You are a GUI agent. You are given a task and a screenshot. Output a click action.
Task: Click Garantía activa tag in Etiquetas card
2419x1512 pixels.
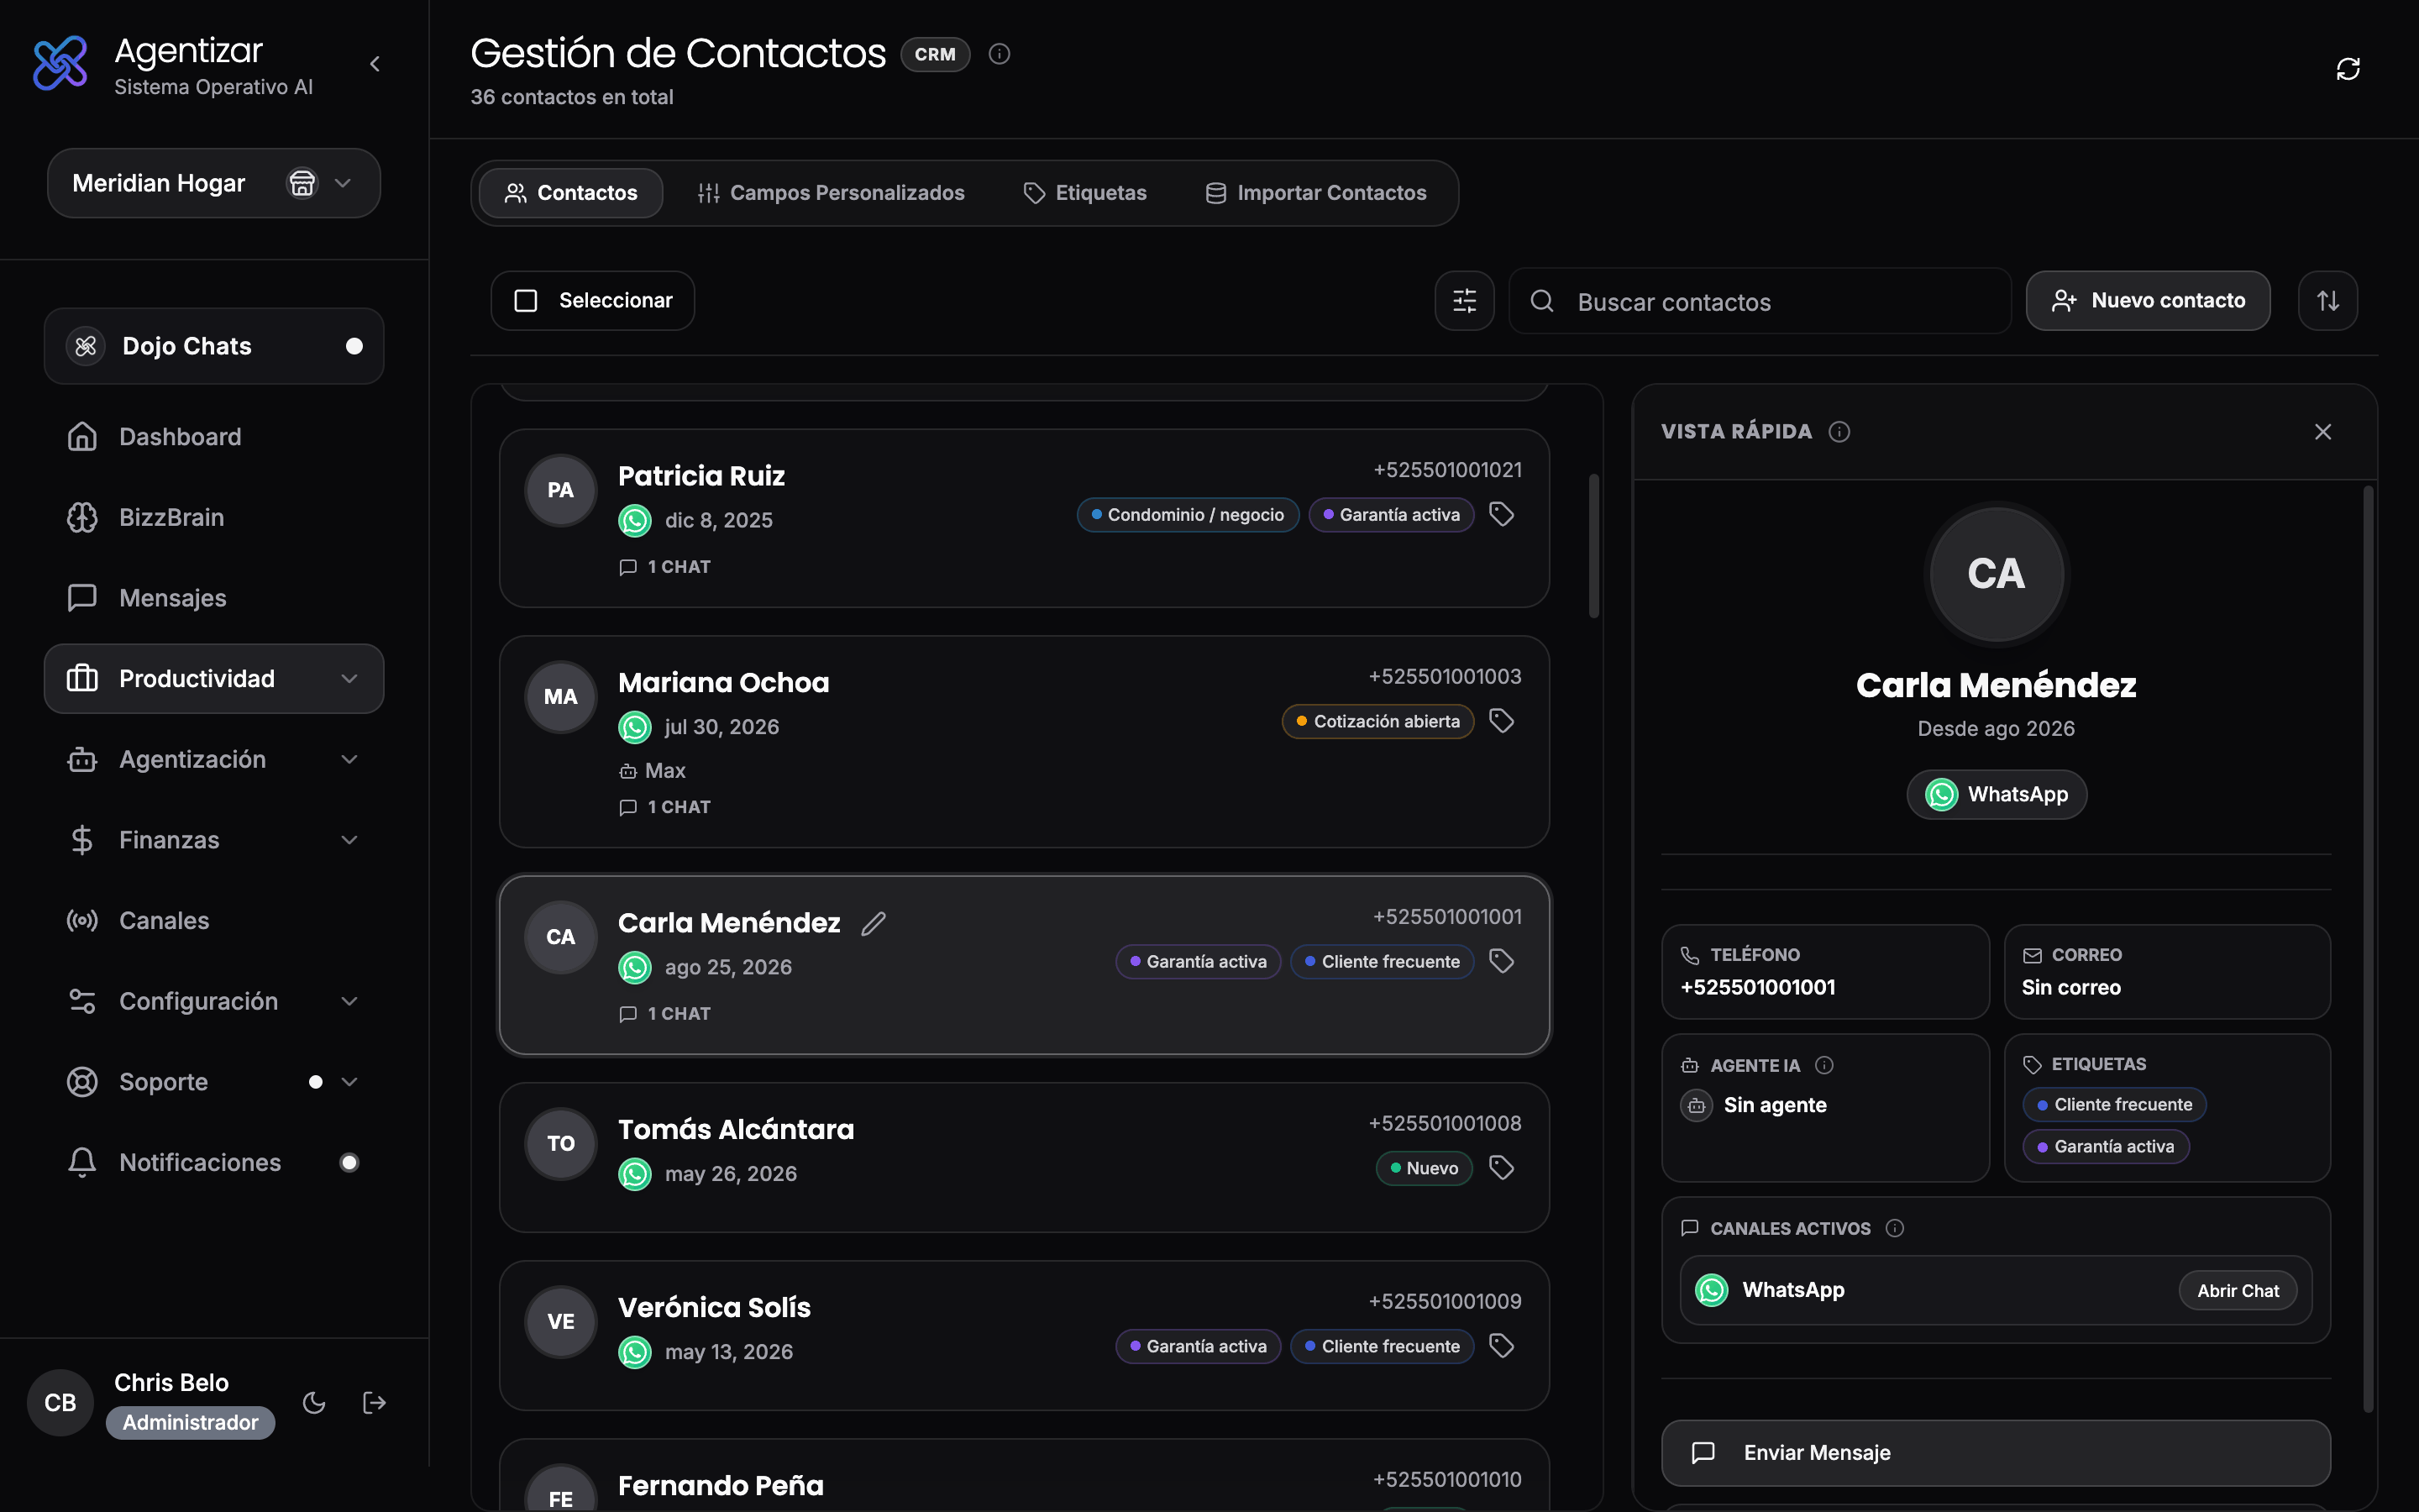pyautogui.click(x=2107, y=1147)
